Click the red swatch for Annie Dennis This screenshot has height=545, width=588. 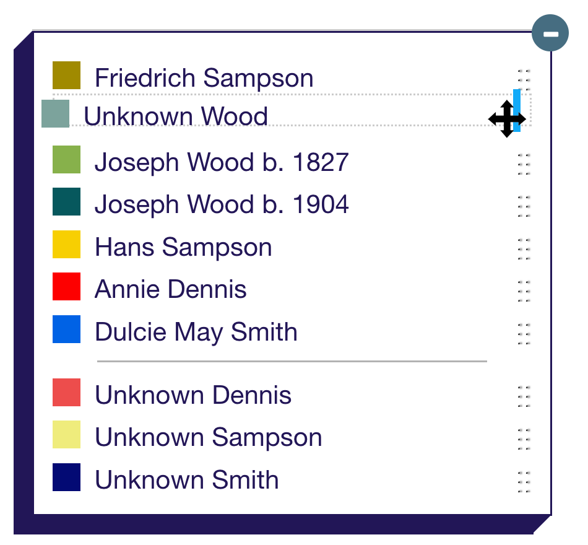click(66, 287)
